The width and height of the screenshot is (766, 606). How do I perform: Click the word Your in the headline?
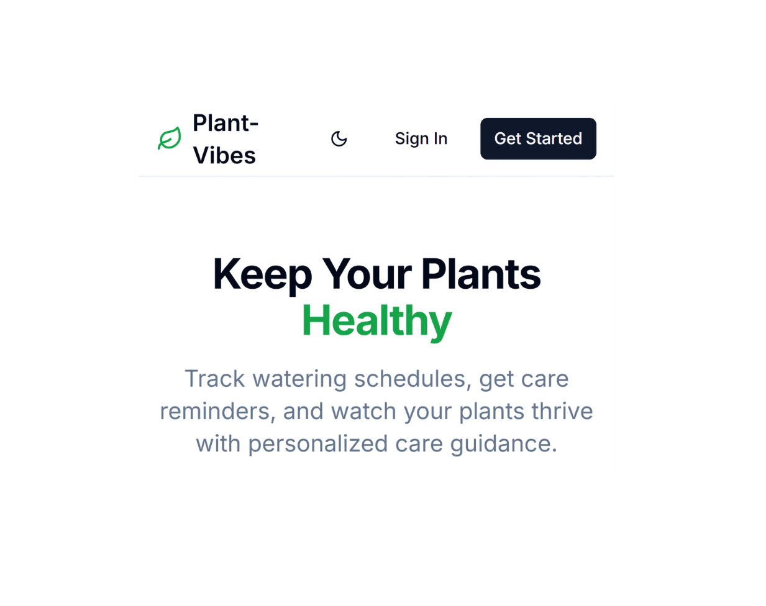[x=367, y=274]
